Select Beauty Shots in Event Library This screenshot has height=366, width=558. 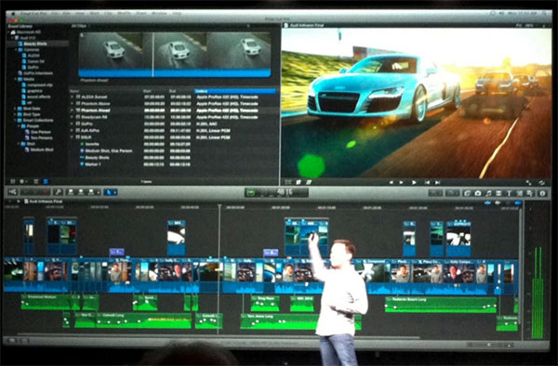(x=35, y=44)
